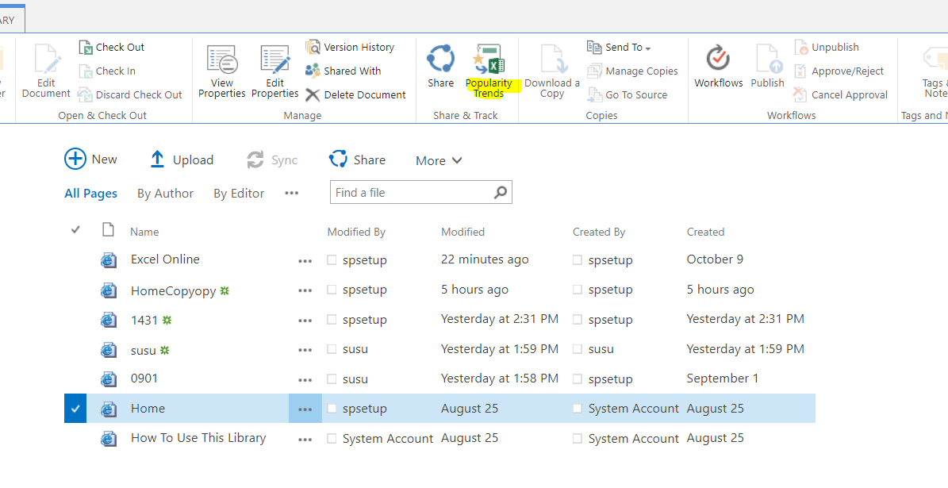This screenshot has height=488, width=948.
Task: Click presence box beside susu Modified By for 0901
Action: point(332,379)
